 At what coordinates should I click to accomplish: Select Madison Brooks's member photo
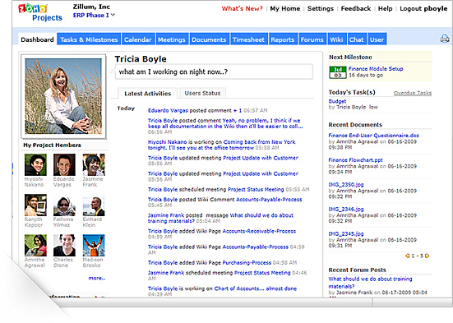pos(94,245)
